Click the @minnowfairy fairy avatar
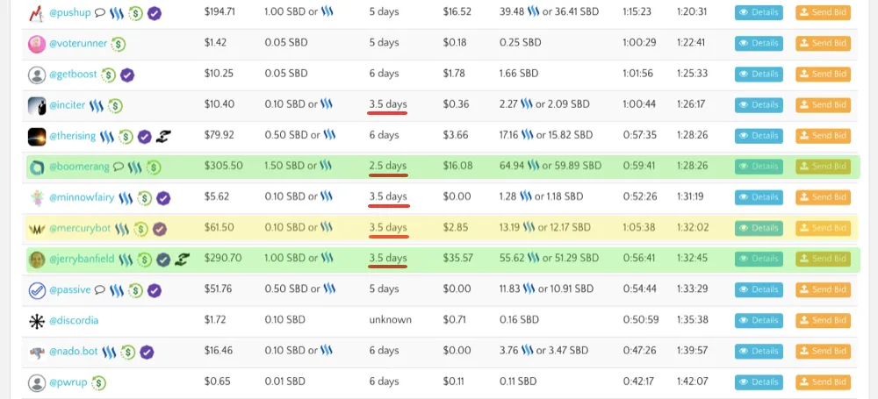The image size is (878, 399). pos(36,197)
